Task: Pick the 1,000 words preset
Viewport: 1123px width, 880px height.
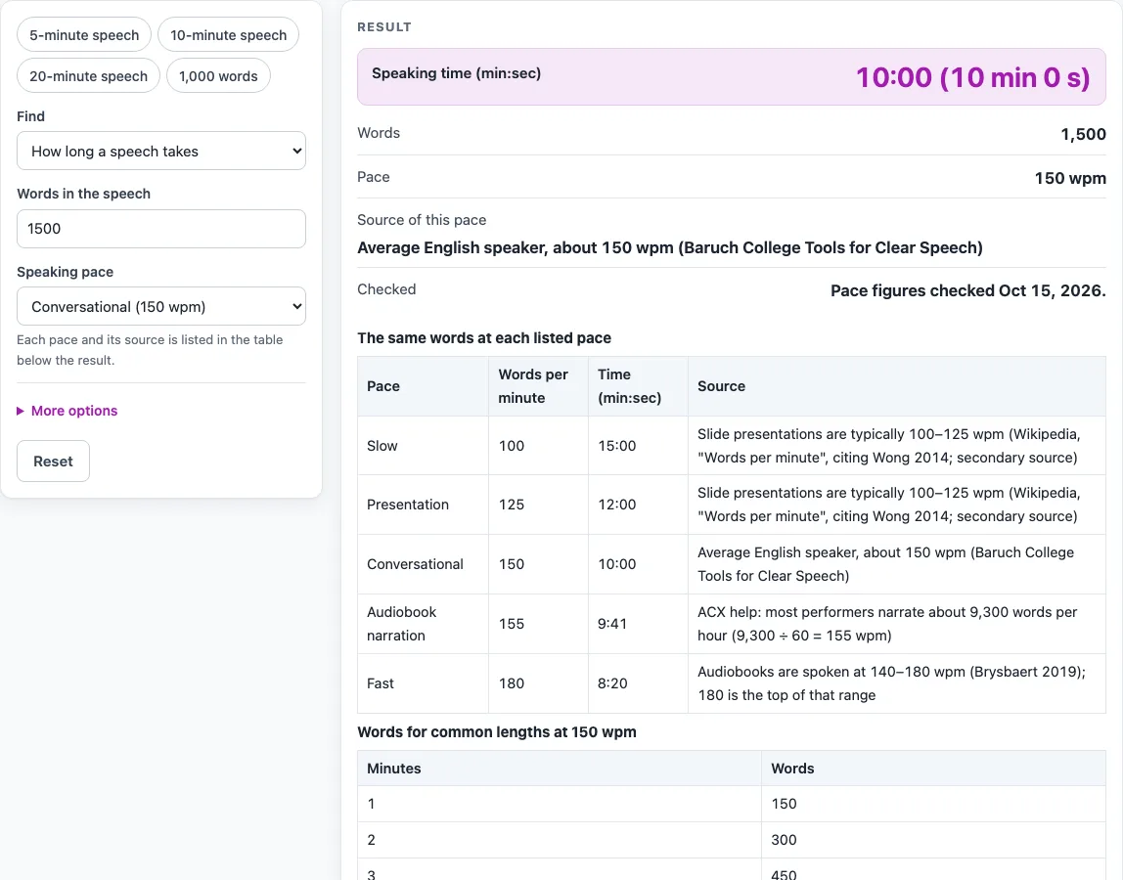Action: click(218, 76)
